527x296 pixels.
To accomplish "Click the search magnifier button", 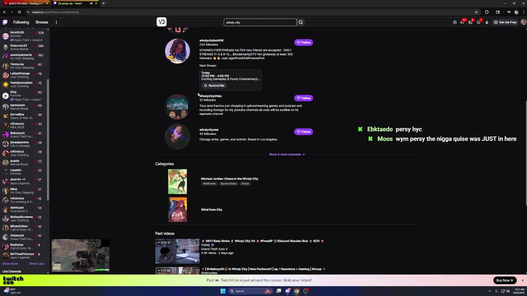I will tap(301, 22).
